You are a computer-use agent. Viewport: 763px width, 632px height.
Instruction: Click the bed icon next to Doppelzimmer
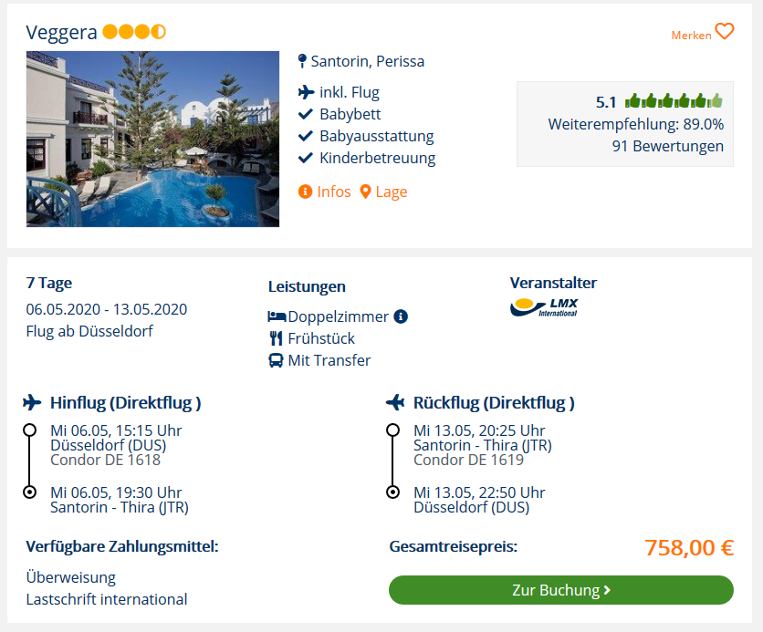pos(277,317)
